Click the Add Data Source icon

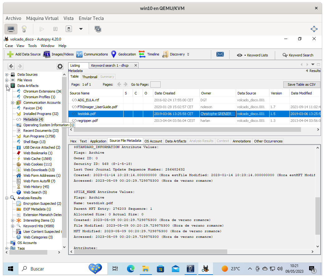(x=10, y=54)
